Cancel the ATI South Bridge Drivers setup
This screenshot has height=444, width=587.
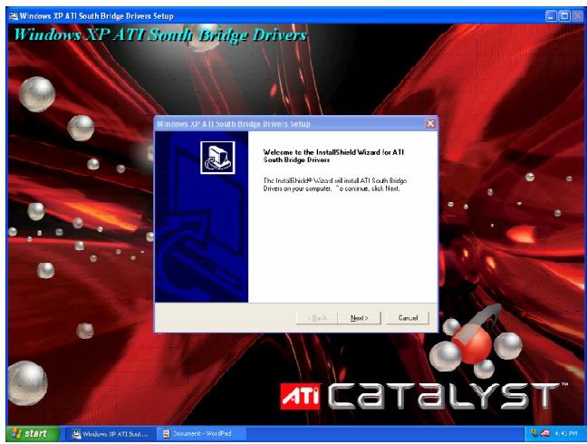point(408,318)
